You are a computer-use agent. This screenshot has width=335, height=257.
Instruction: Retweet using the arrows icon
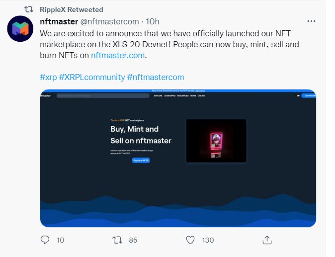[x=117, y=240]
